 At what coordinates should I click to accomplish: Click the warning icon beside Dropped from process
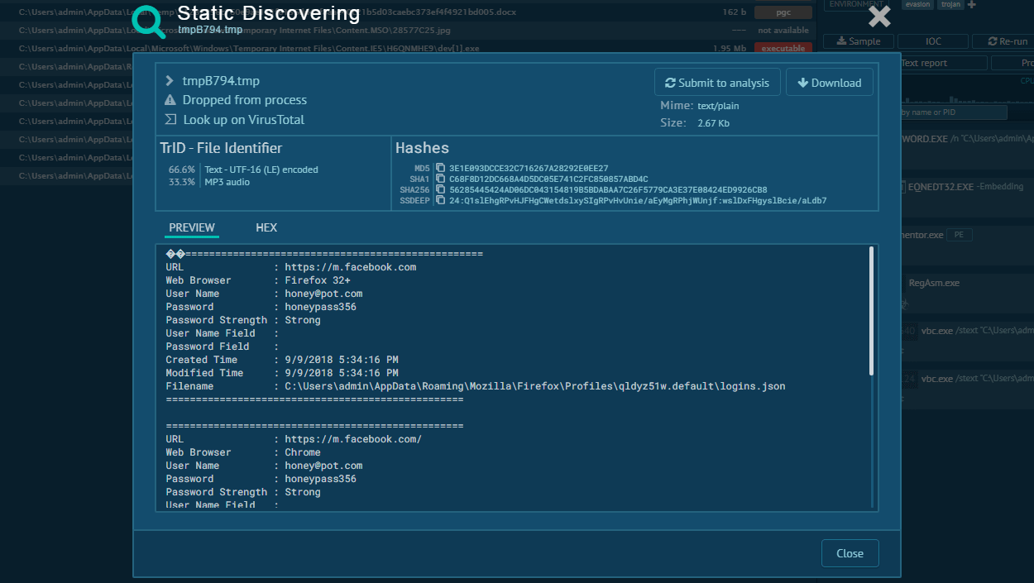(x=170, y=100)
